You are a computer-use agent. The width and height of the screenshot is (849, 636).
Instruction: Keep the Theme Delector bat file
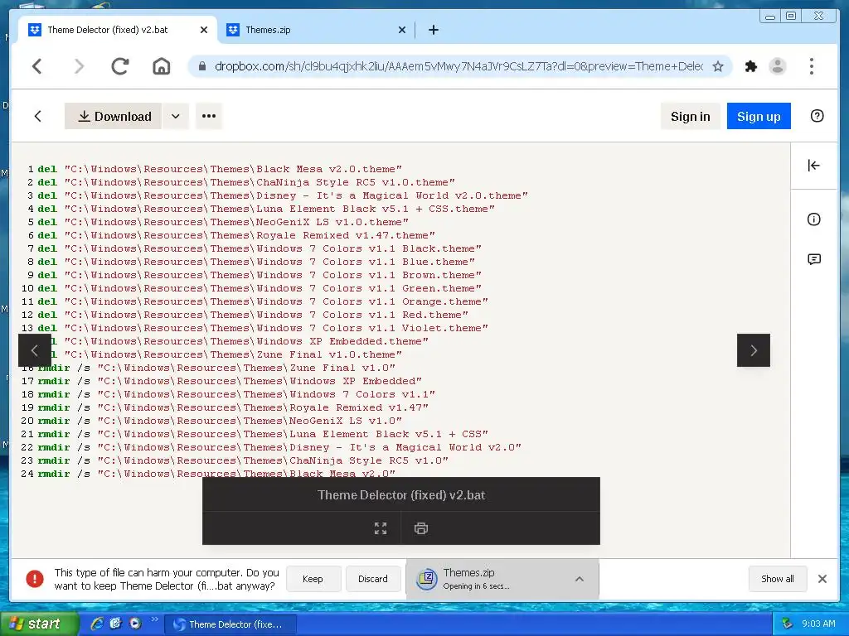pyautogui.click(x=313, y=579)
